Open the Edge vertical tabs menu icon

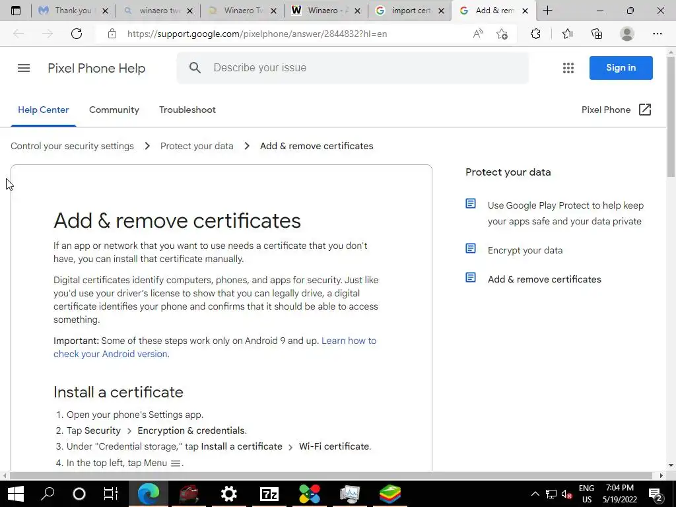tap(16, 11)
